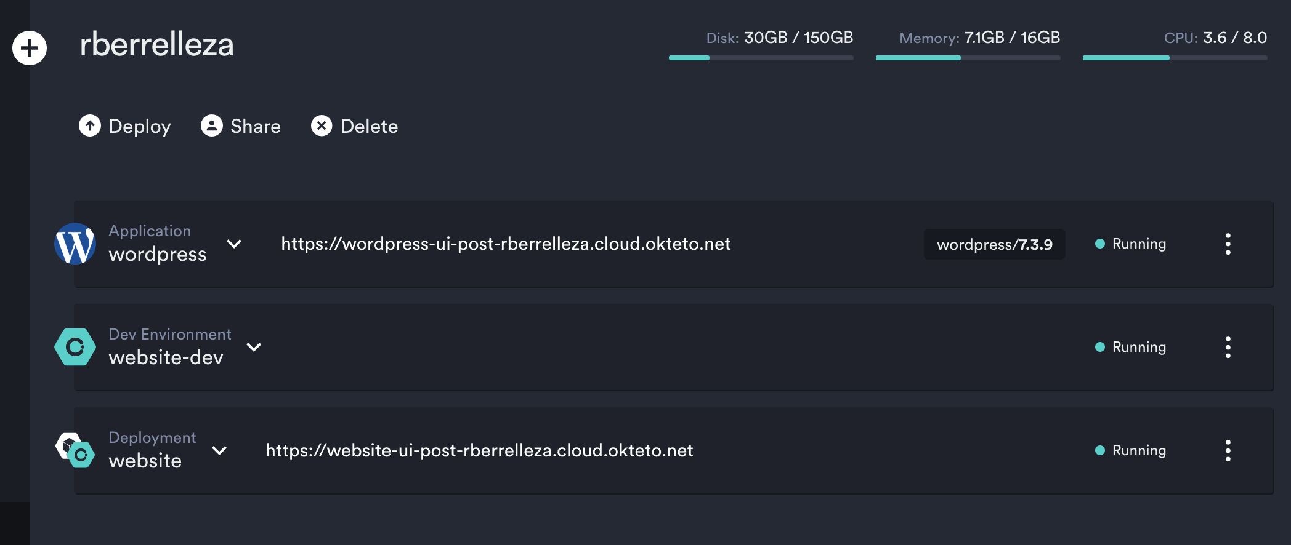Click the Delete x circle icon
The width and height of the screenshot is (1291, 545).
(x=322, y=125)
